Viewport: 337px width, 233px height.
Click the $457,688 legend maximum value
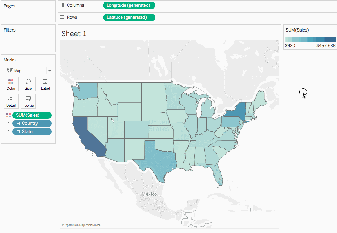326,46
